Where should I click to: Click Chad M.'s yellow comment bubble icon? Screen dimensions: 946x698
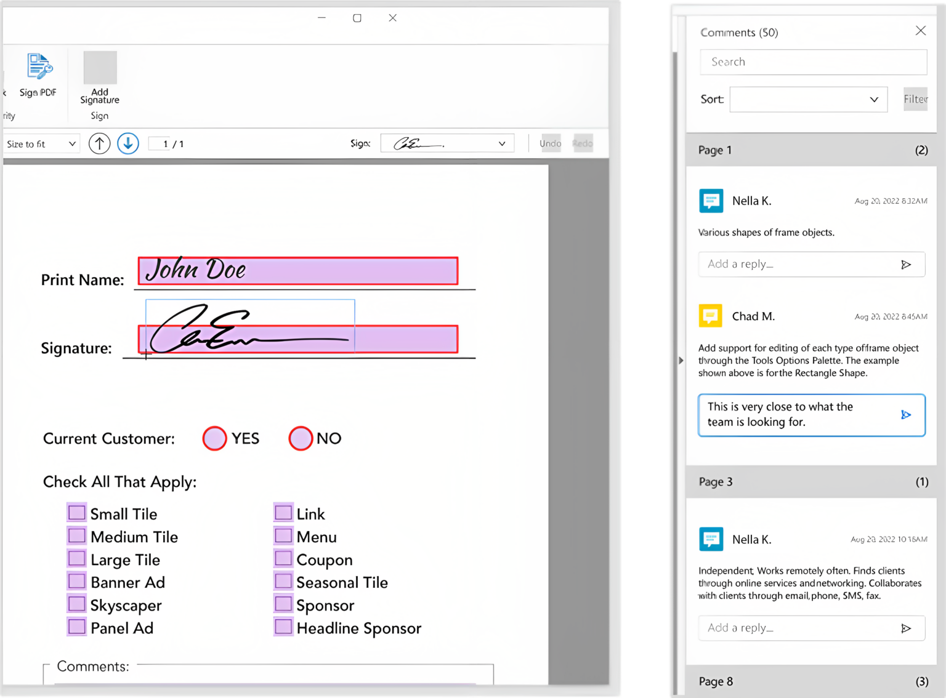(710, 315)
